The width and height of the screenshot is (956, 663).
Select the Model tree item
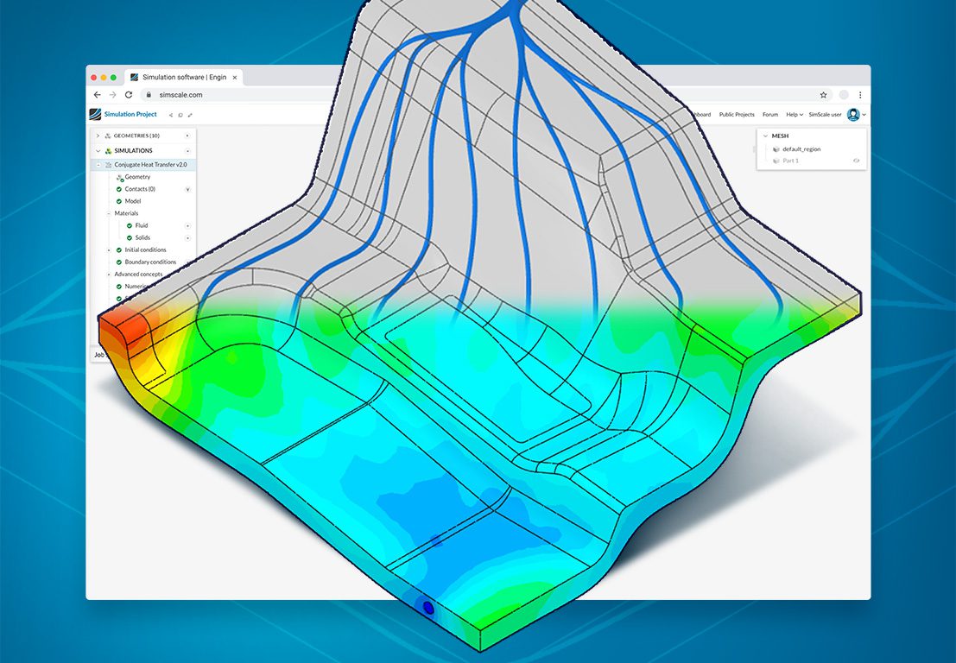[x=133, y=201]
